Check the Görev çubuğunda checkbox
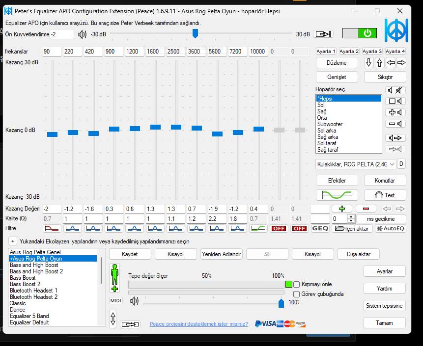The height and width of the screenshot is (346, 423). (296, 294)
